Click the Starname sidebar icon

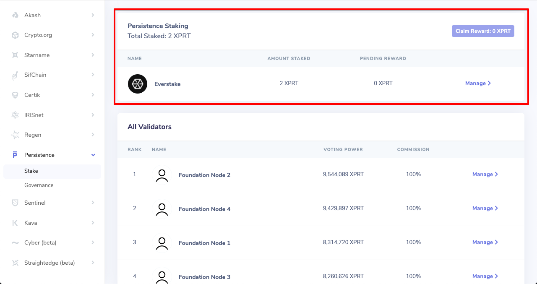click(x=15, y=55)
